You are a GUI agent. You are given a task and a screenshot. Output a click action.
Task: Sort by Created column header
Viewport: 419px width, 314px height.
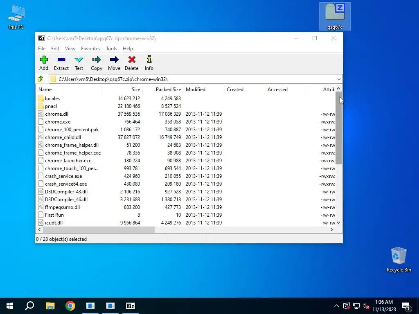coord(245,90)
